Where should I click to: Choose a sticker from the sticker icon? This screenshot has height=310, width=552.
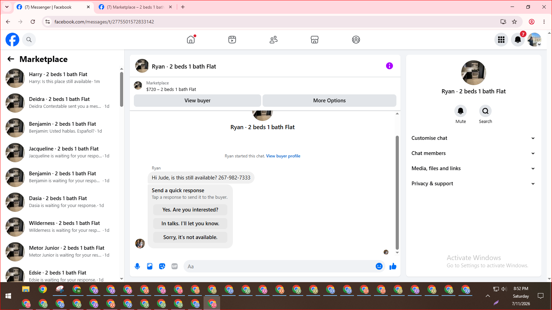162,266
